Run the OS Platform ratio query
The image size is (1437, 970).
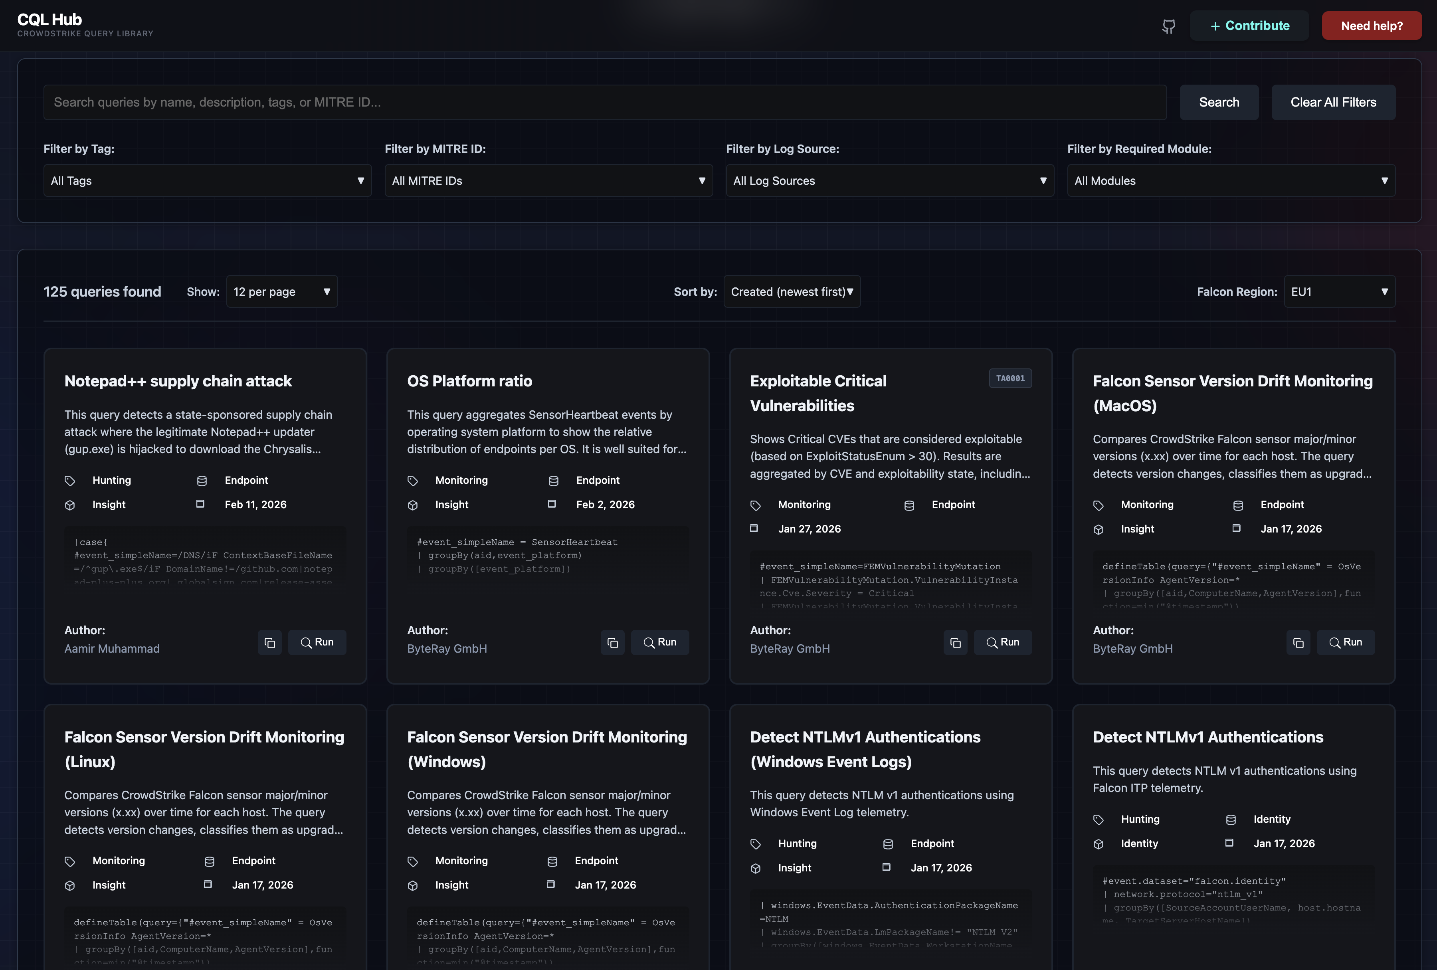[660, 642]
